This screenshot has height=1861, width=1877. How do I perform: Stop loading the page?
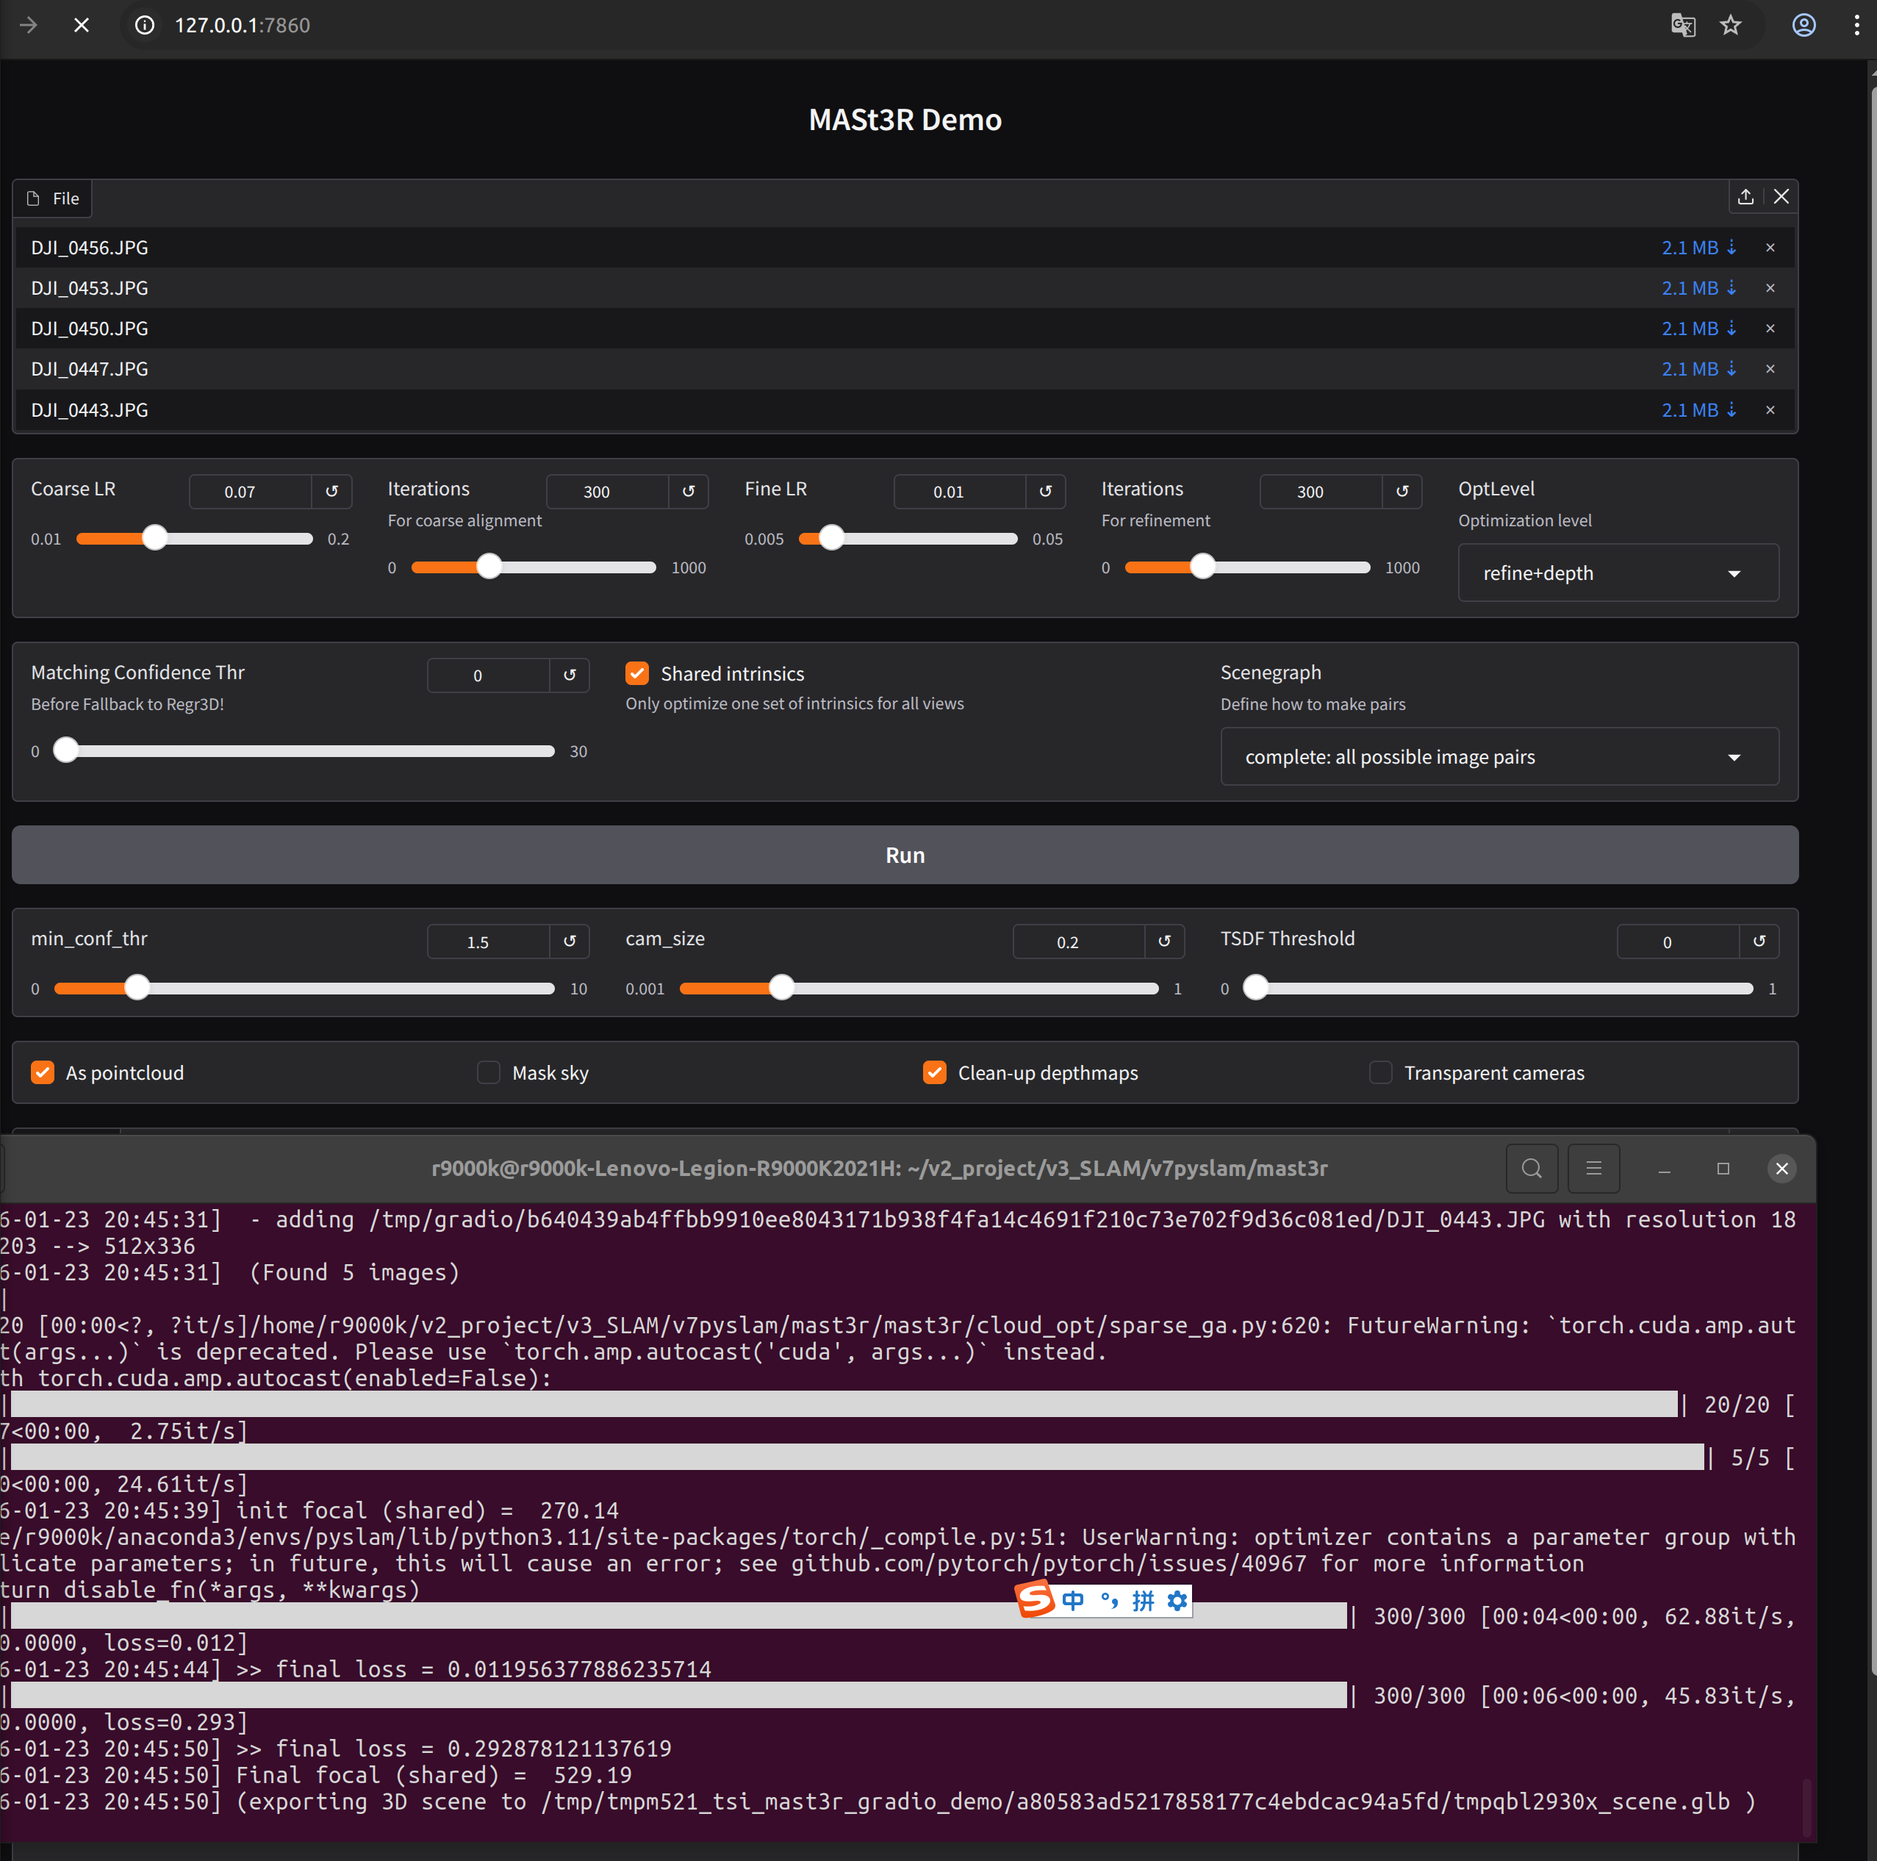click(82, 25)
